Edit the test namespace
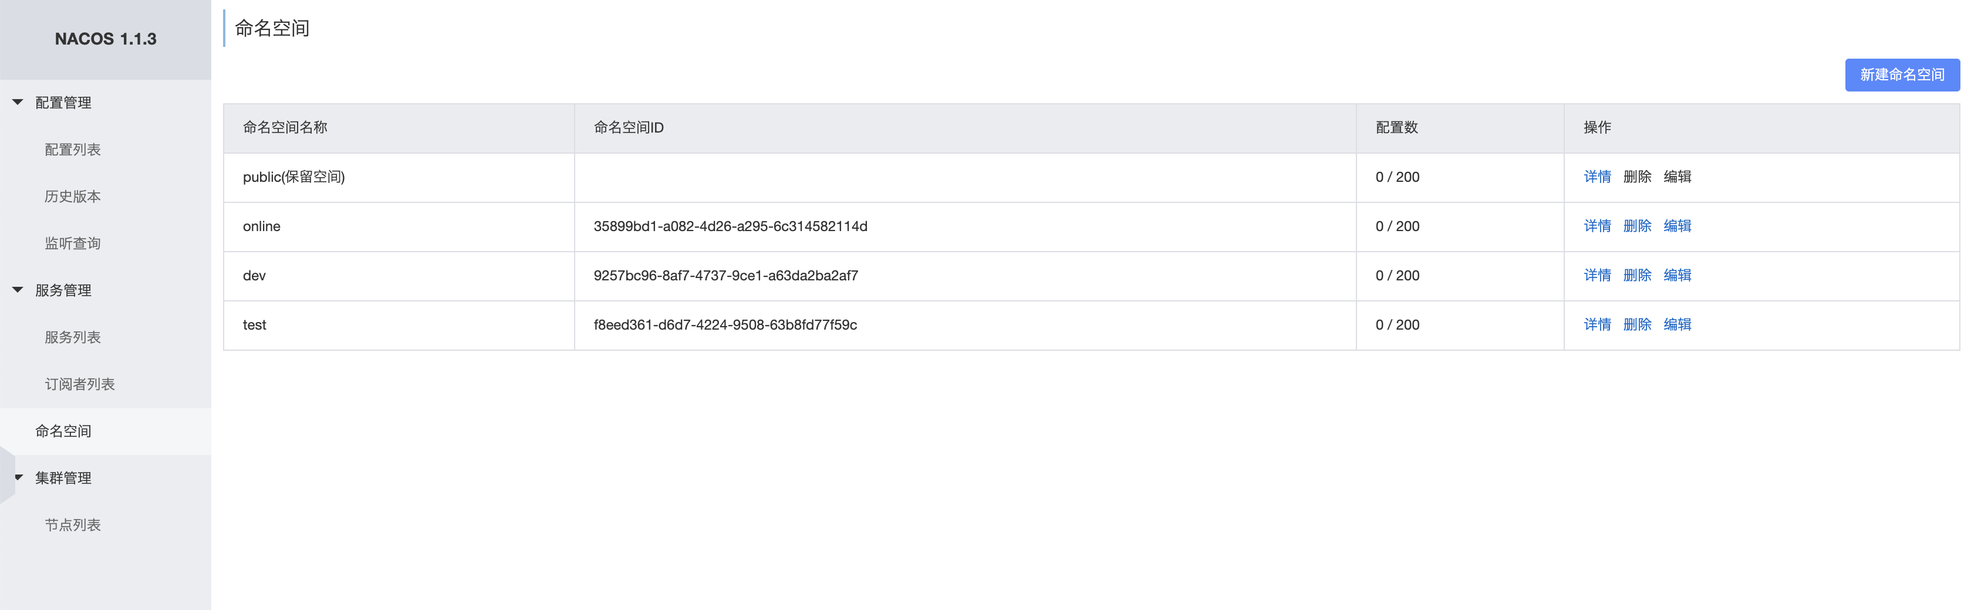Image resolution: width=1971 pixels, height=610 pixels. pos(1677,325)
